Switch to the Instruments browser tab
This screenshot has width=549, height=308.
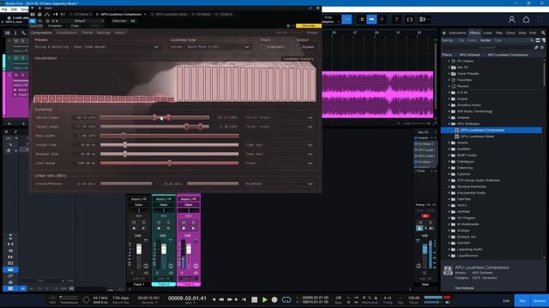[457, 33]
